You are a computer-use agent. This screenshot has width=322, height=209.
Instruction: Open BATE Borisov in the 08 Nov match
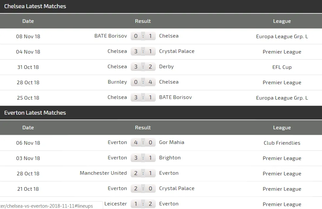[x=110, y=36]
